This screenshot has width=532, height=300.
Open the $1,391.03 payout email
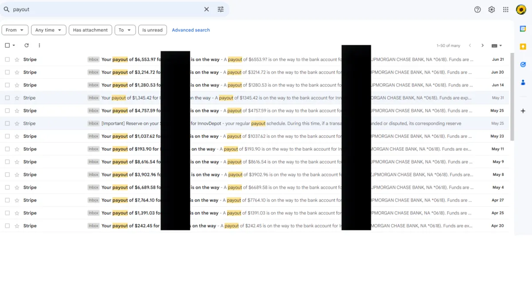[255, 213]
